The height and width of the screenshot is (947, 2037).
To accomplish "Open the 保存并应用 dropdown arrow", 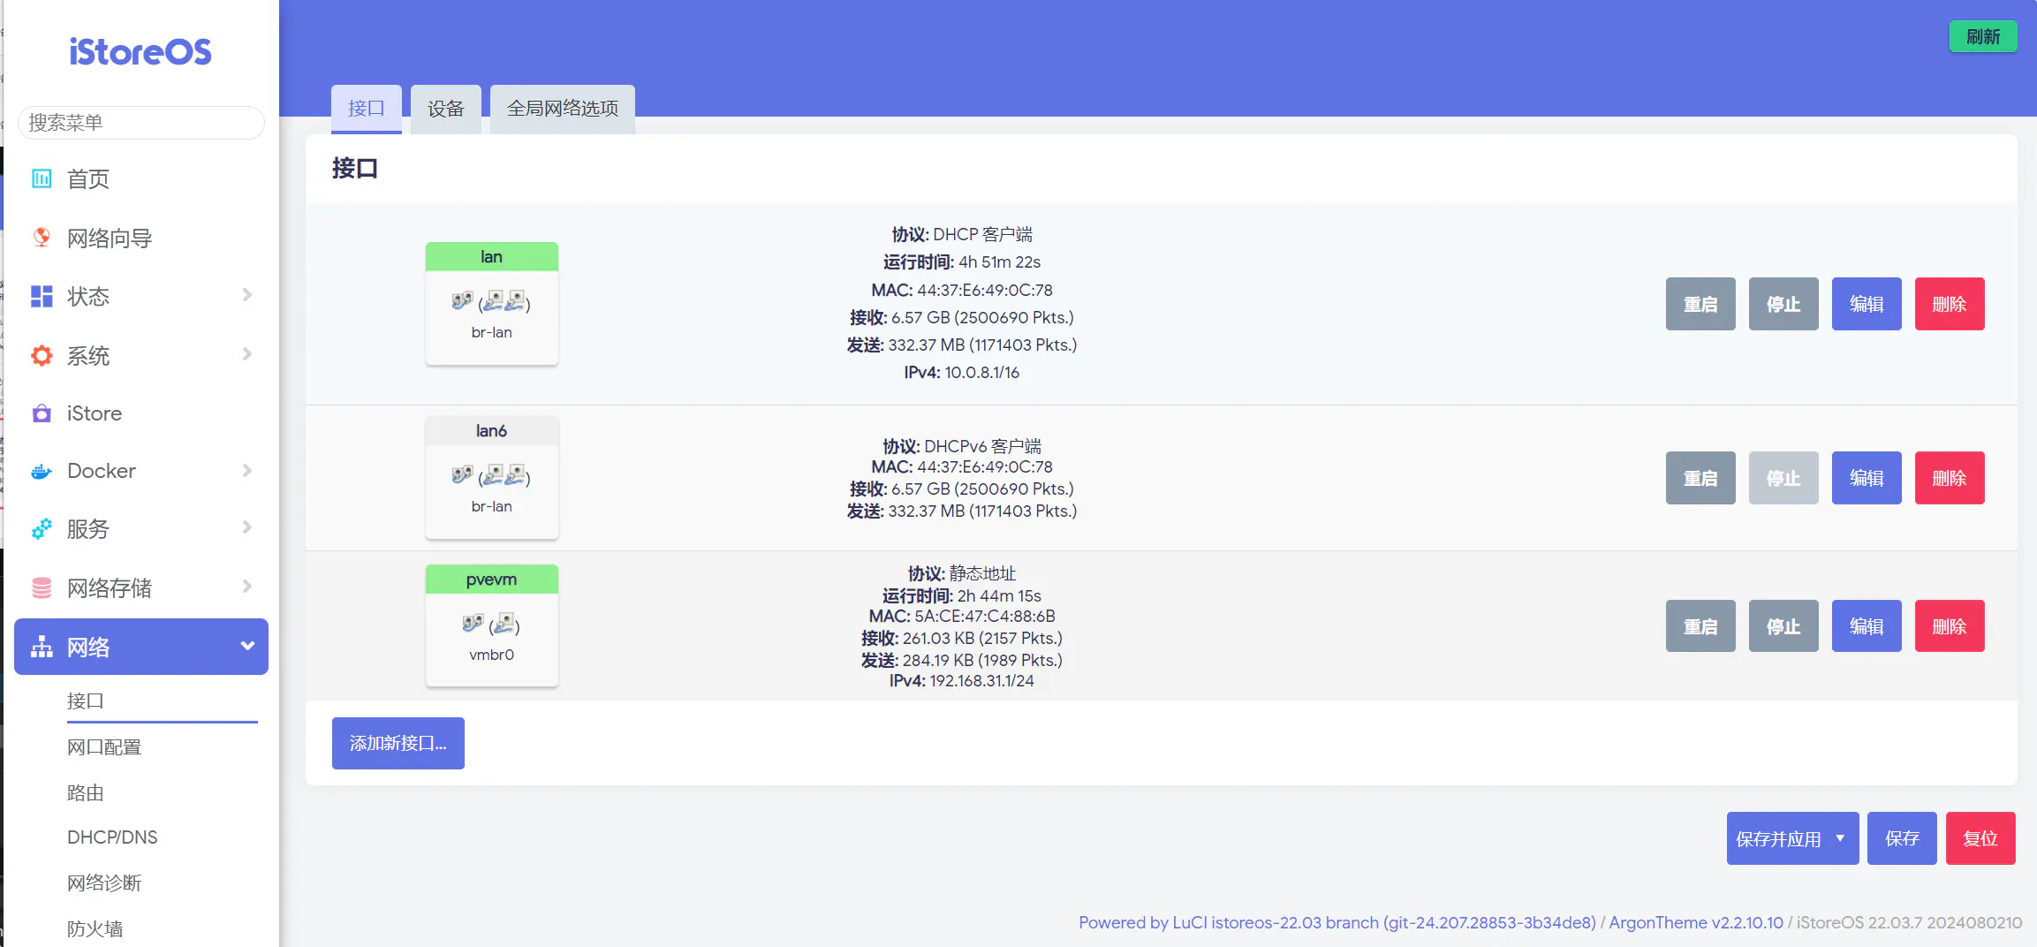I will click(1840, 838).
